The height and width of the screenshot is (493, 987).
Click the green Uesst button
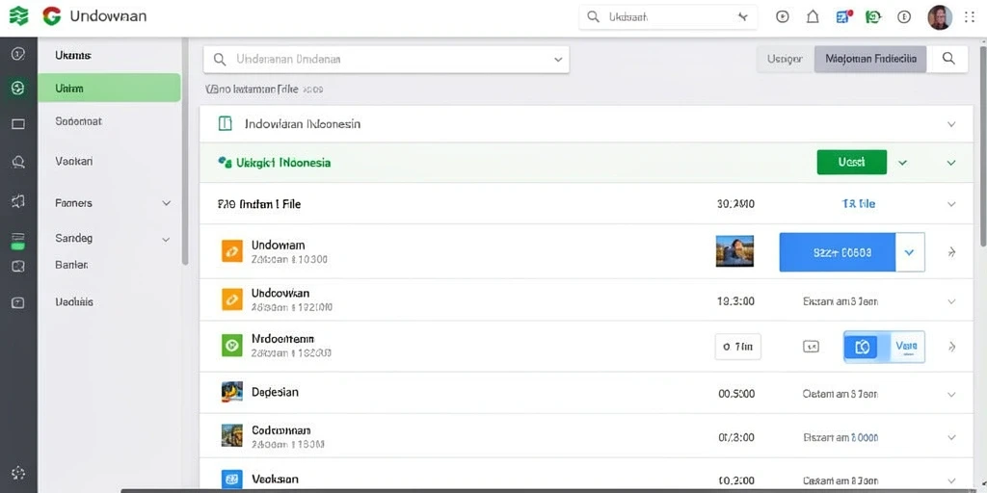click(852, 162)
